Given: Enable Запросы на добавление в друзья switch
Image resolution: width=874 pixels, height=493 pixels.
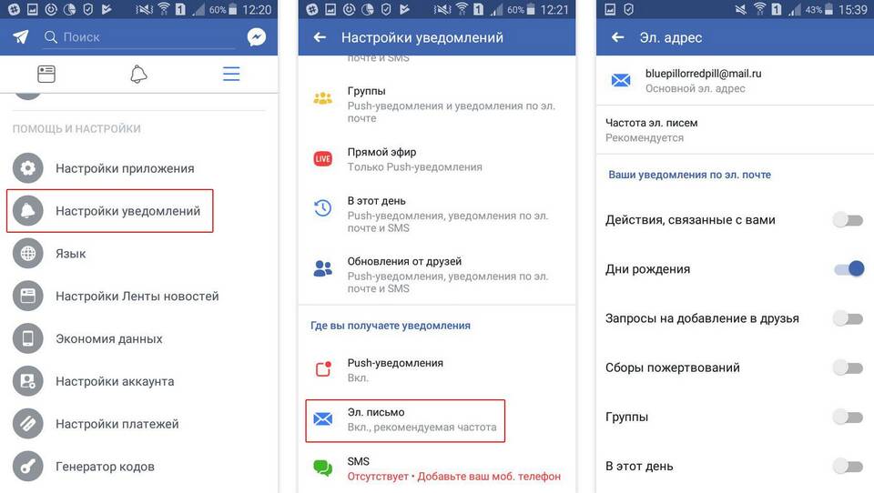Looking at the screenshot, I should [848, 318].
